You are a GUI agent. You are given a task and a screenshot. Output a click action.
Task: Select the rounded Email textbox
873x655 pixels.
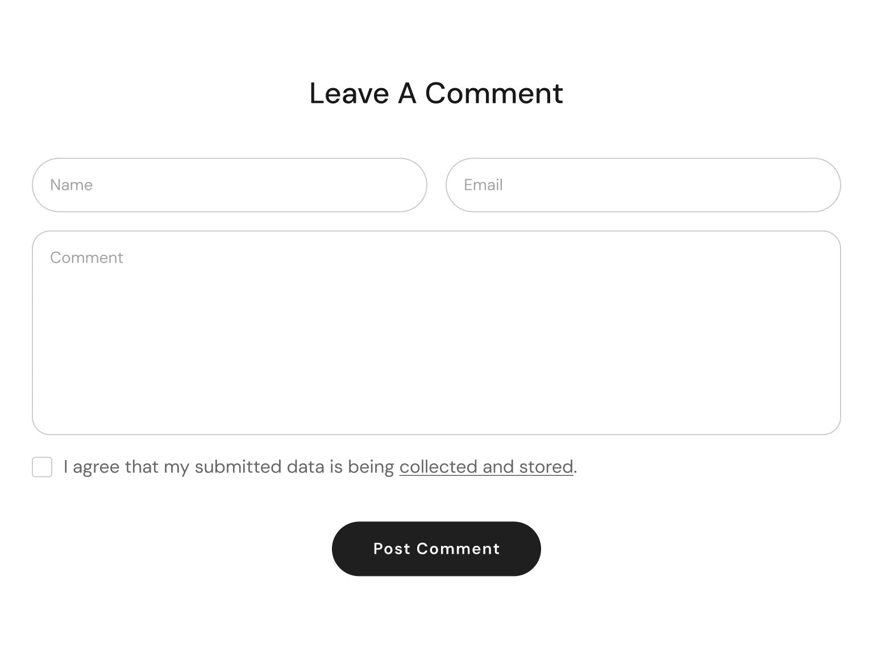pos(643,185)
